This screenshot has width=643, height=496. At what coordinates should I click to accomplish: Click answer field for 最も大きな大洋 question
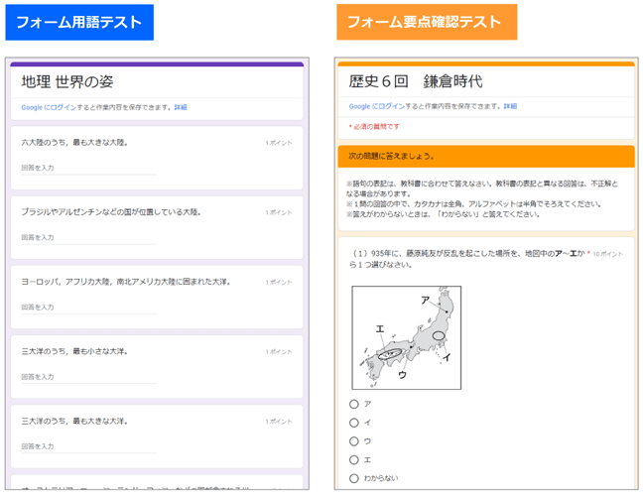tap(89, 447)
